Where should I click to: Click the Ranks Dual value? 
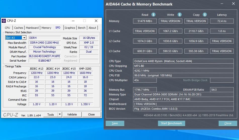point(89,52)
